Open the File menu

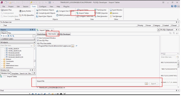pos(4,6)
